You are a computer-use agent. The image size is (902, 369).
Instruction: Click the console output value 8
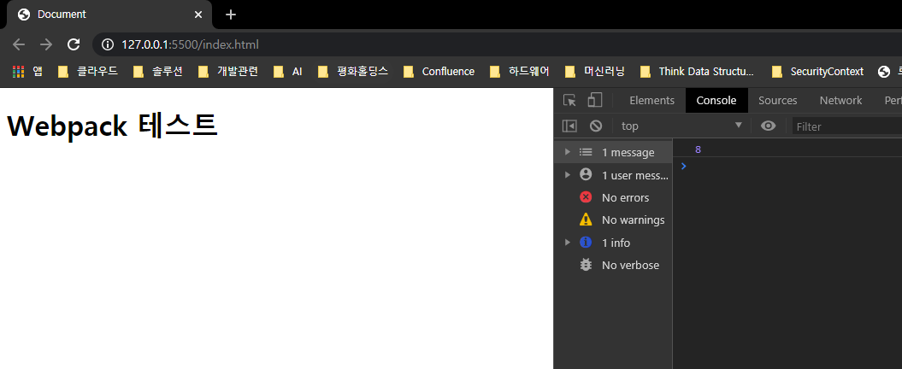(x=699, y=149)
